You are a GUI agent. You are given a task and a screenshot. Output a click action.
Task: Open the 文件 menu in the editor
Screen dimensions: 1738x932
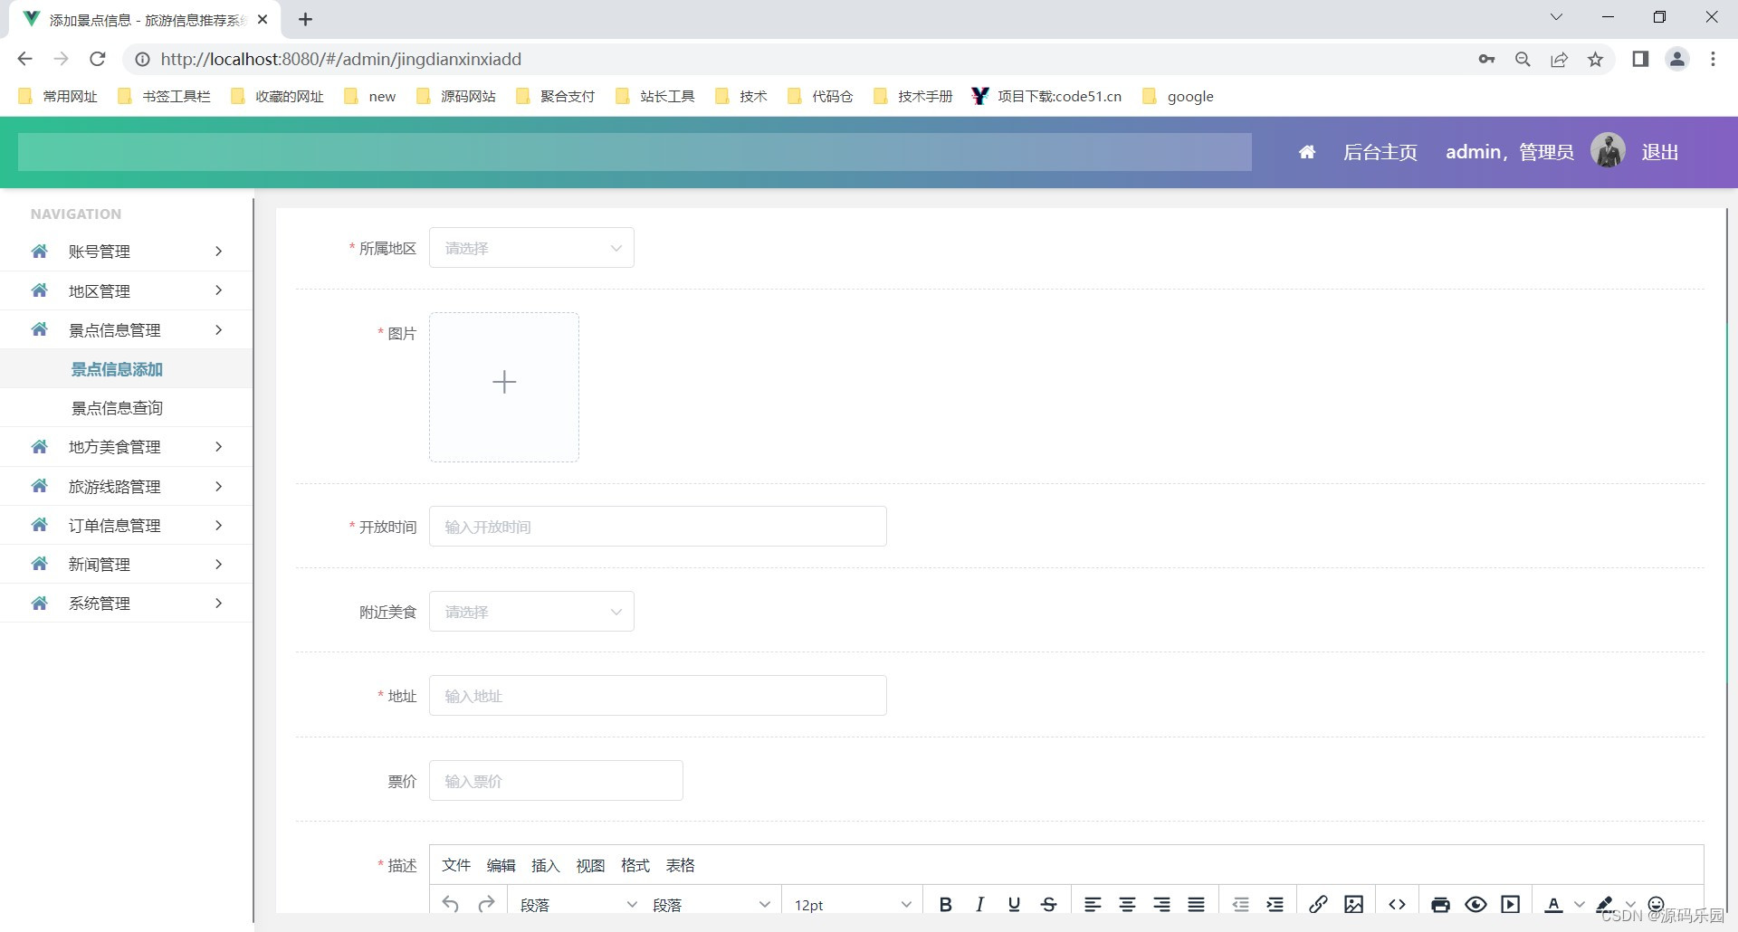(455, 865)
